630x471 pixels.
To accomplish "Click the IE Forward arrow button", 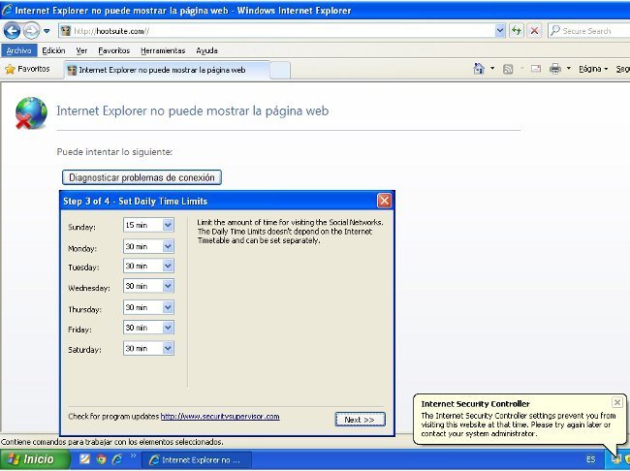I will click(x=31, y=31).
